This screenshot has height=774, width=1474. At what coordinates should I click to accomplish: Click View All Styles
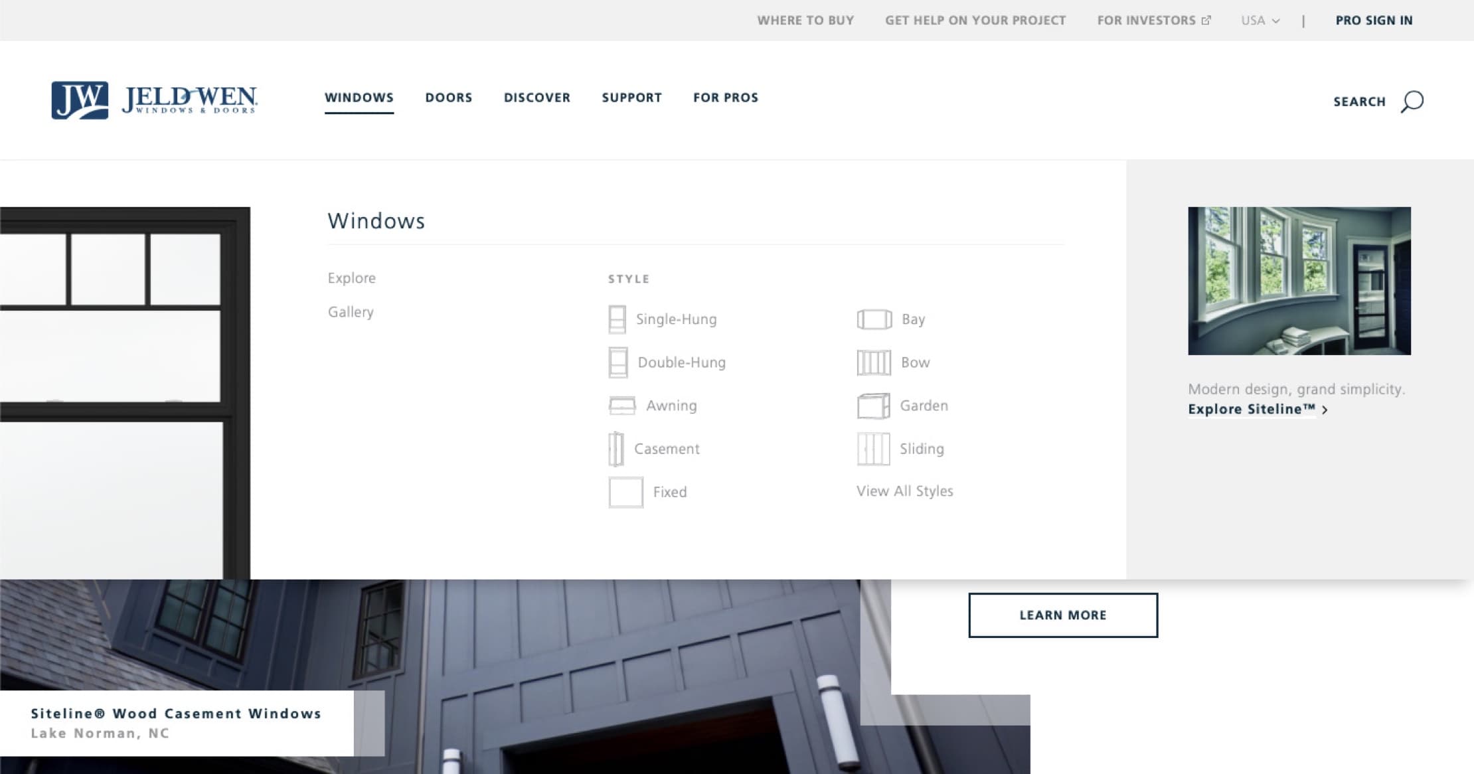pos(904,491)
